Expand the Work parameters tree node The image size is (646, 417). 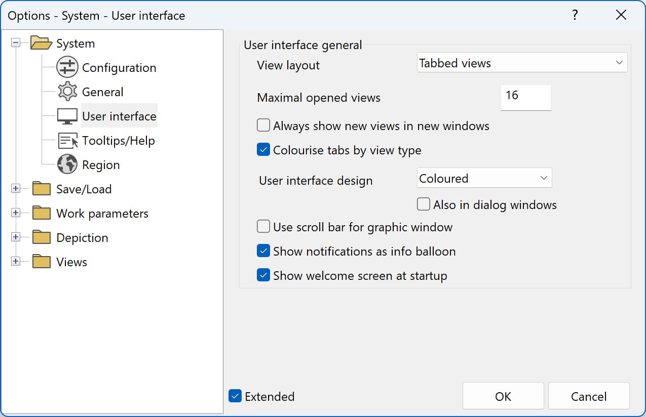tap(15, 213)
